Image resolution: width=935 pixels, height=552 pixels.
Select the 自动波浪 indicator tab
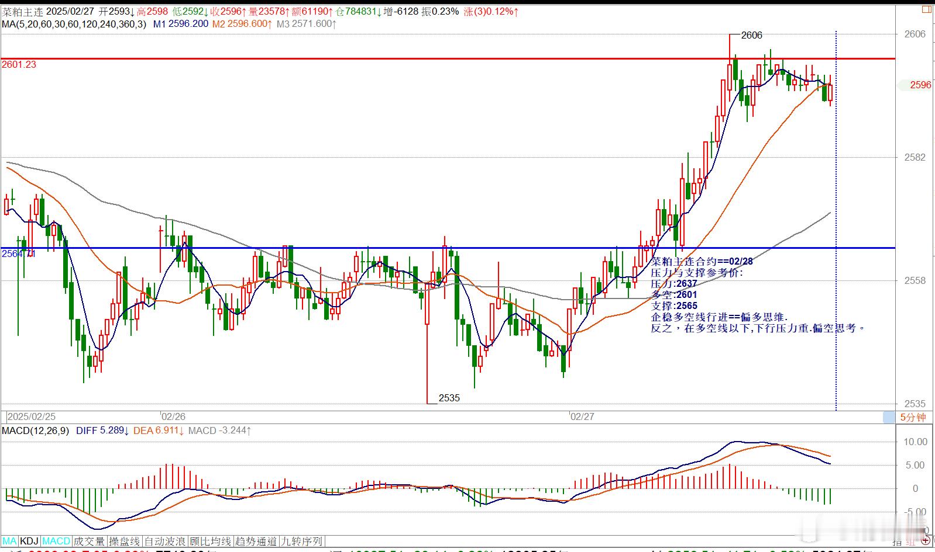click(x=165, y=541)
